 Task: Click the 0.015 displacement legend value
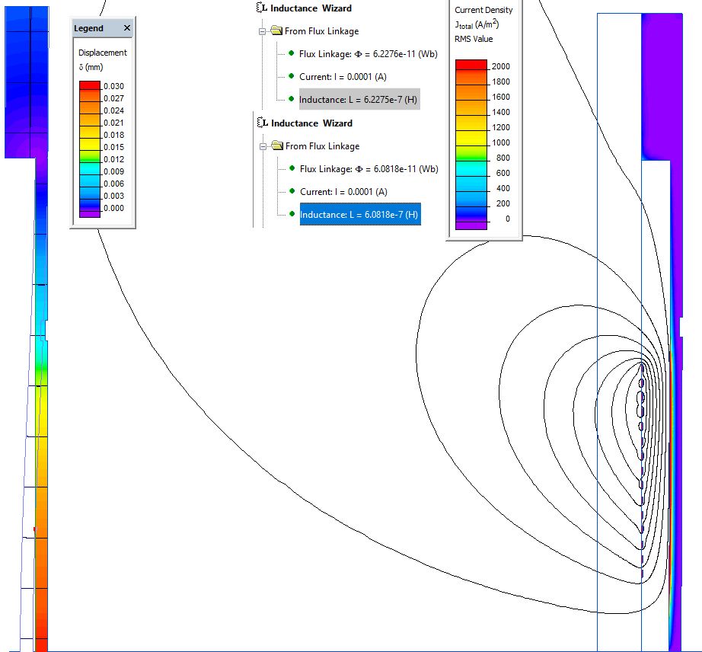[113, 147]
